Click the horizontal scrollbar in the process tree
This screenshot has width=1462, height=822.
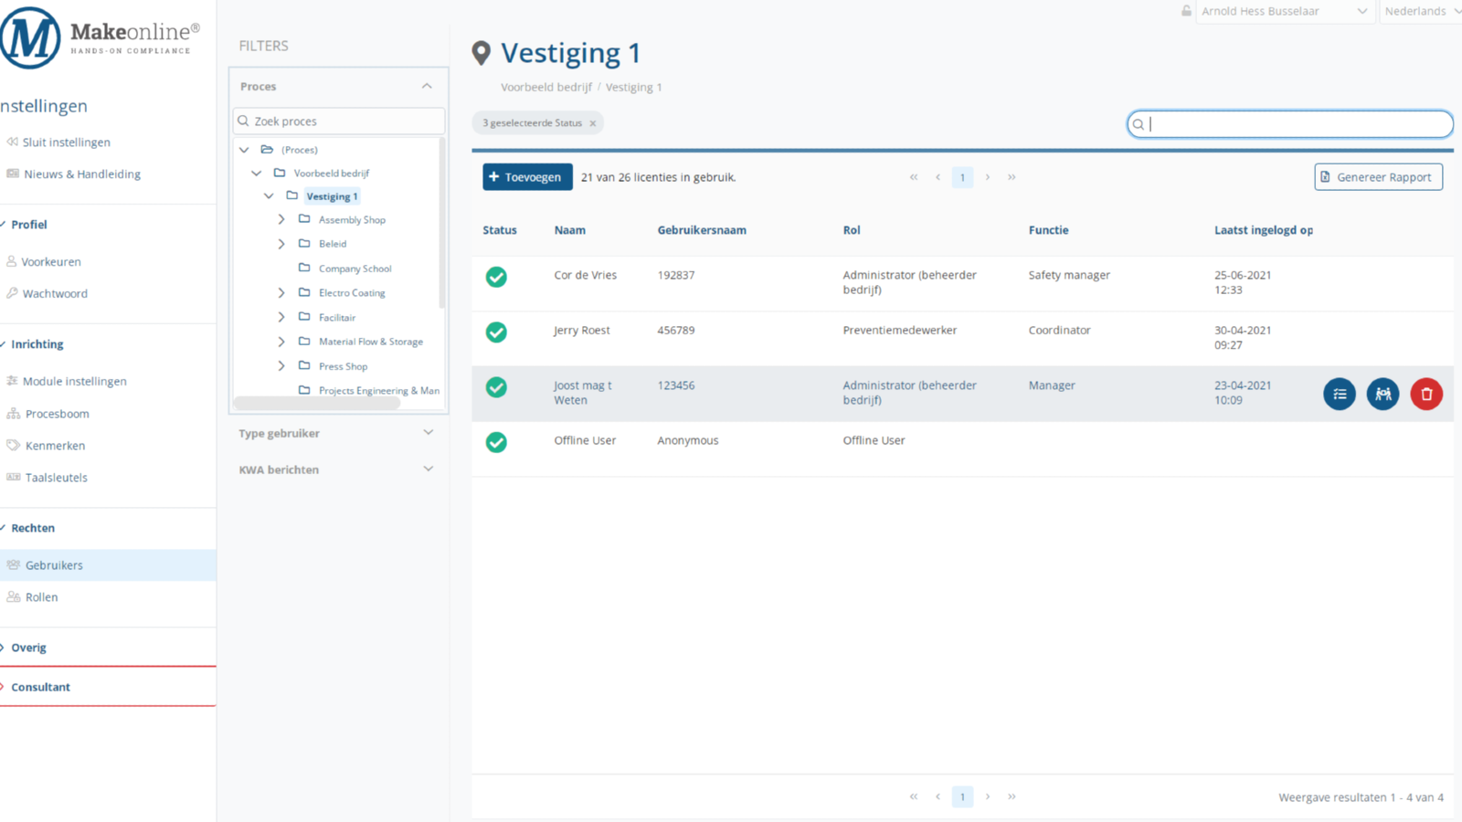[x=317, y=403]
